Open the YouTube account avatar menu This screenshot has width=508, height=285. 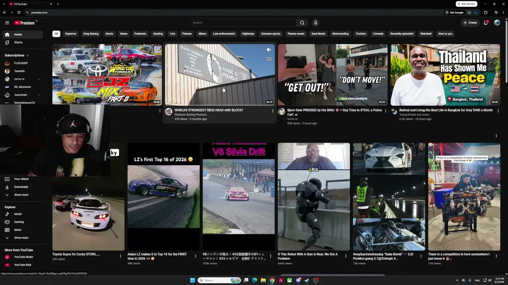(497, 23)
